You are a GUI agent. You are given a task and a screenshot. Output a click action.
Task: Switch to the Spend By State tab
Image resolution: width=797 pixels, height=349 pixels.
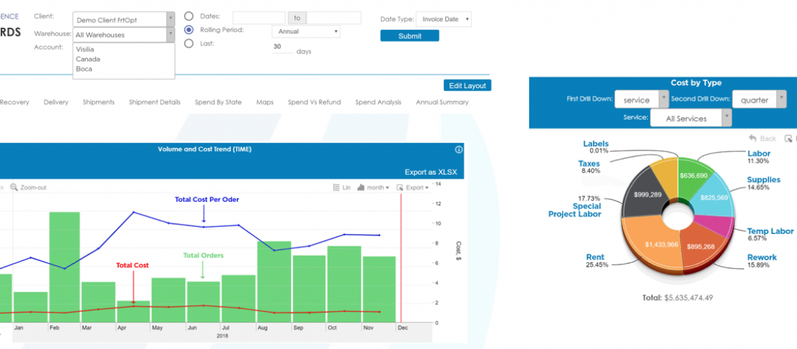[x=220, y=103]
